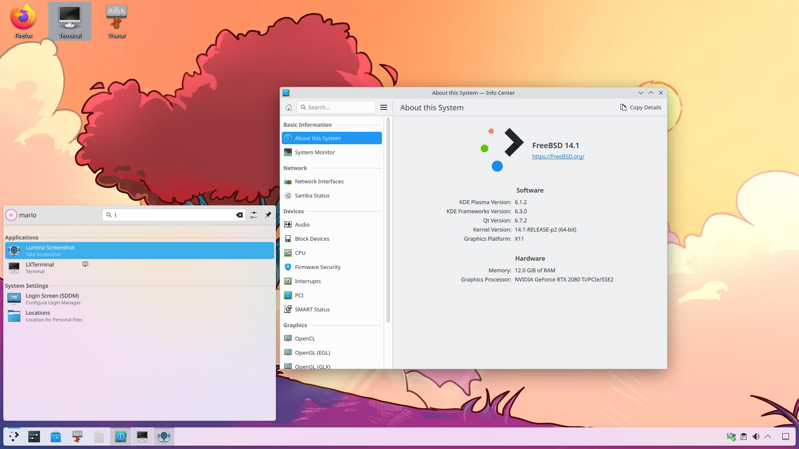The height and width of the screenshot is (449, 799).
Task: Switch to terminal taskbar entry
Action: [142, 437]
